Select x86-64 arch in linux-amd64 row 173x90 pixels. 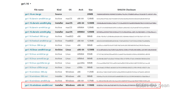tap(81, 50)
